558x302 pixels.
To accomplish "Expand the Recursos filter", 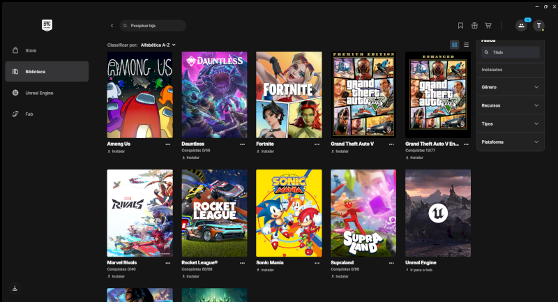I will coord(511,105).
